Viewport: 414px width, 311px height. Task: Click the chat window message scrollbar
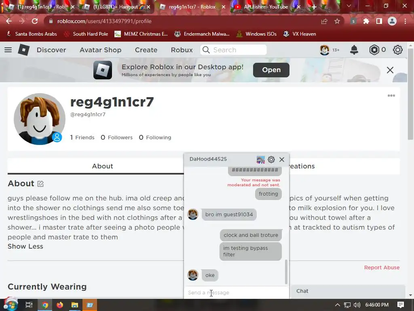286,272
